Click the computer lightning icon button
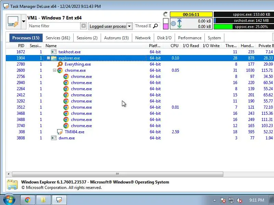 pos(13,22)
